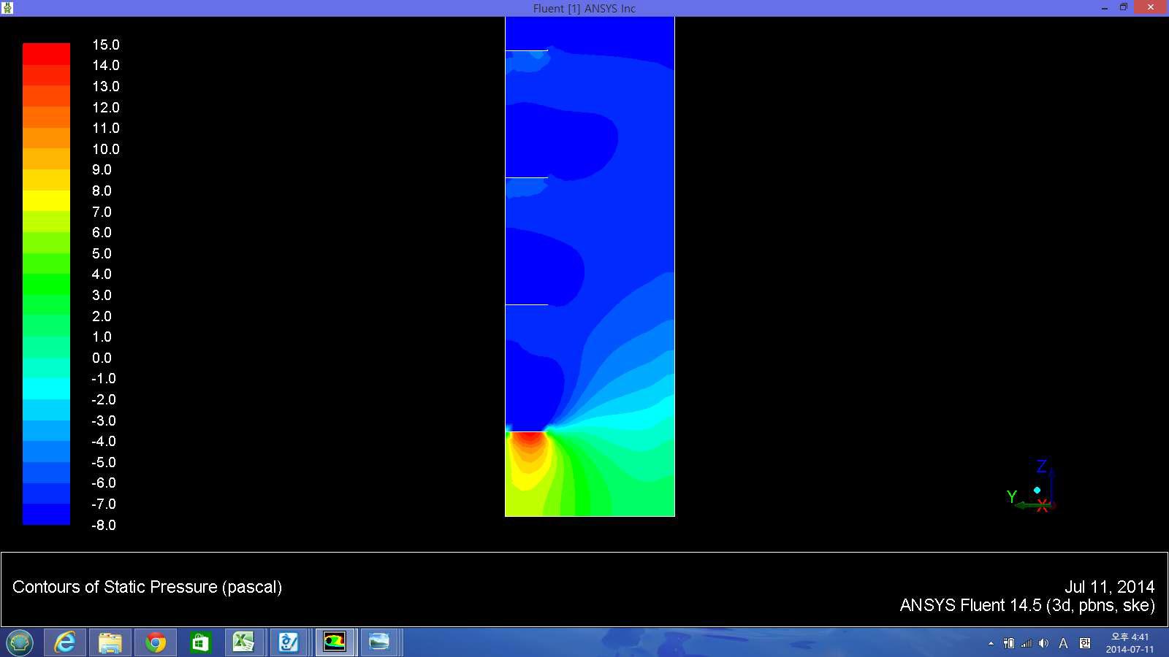Click the Fluent window icon in the title bar
The image size is (1169, 657).
[x=7, y=8]
